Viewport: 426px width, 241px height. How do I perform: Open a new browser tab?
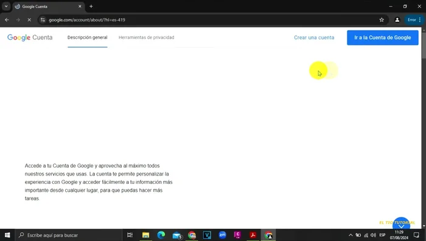(x=91, y=6)
